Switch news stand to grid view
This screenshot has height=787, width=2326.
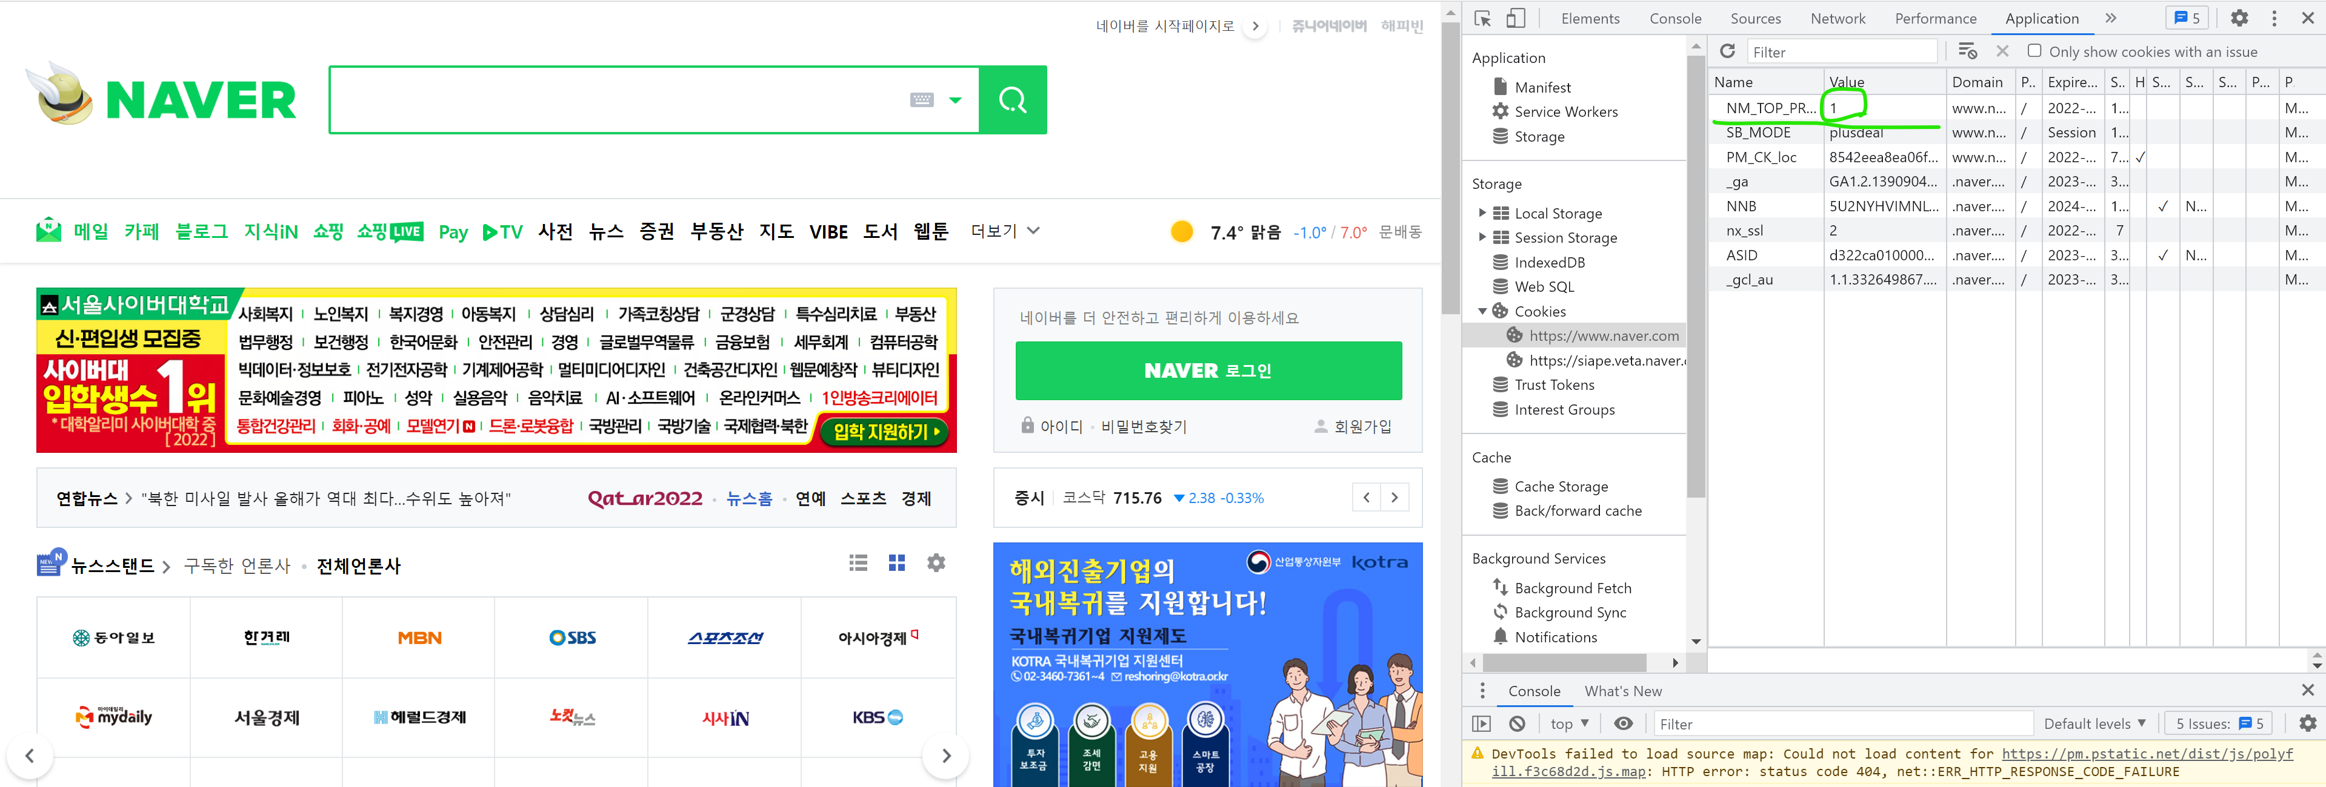[896, 564]
